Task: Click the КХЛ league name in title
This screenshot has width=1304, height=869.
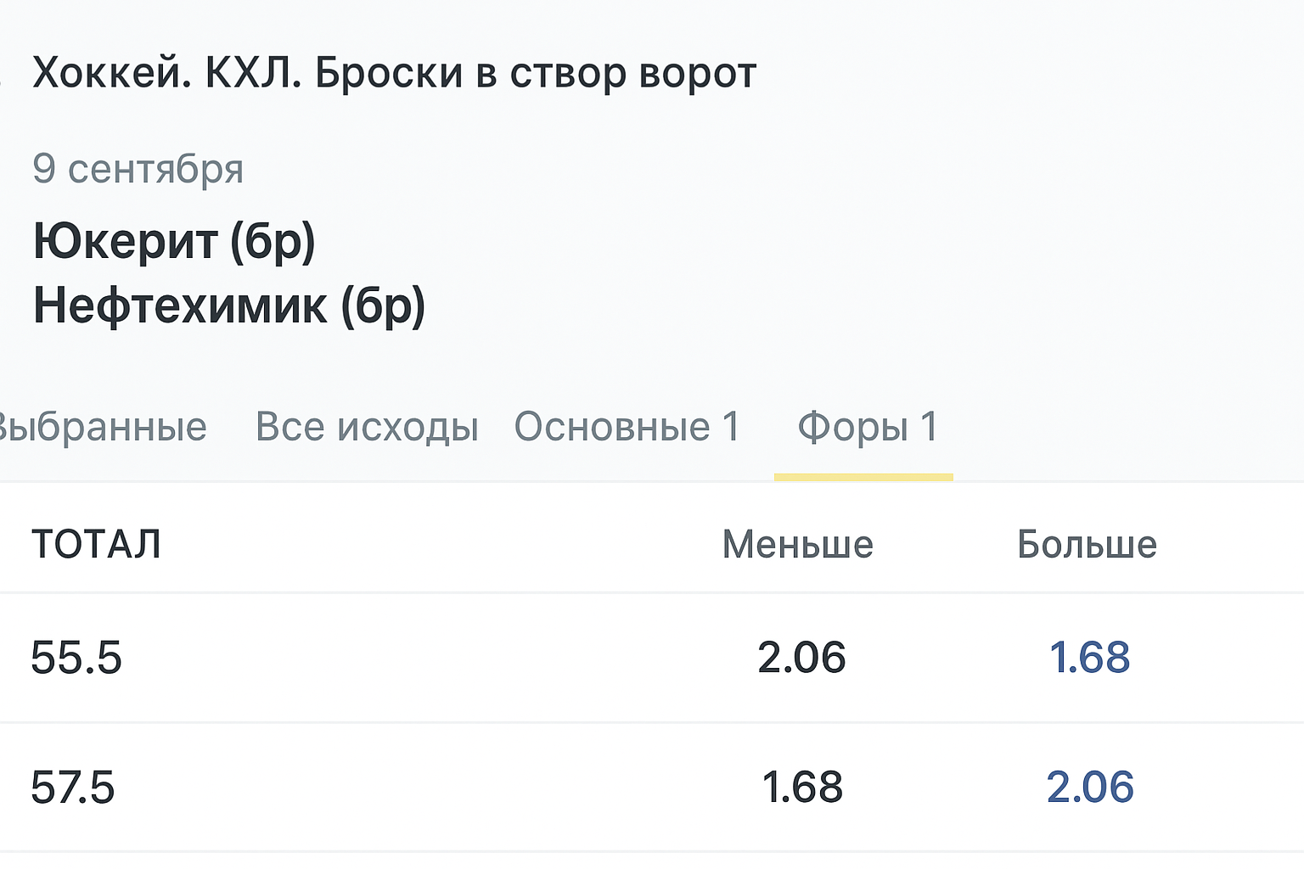Action: point(252,73)
